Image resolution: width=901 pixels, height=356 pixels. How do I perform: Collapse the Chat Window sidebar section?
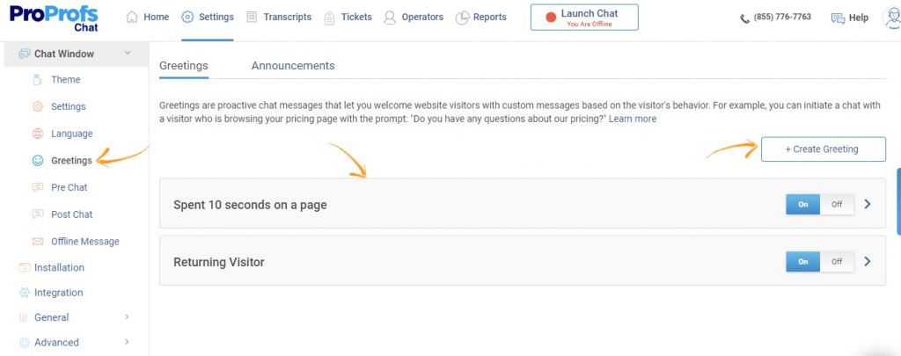click(x=128, y=54)
